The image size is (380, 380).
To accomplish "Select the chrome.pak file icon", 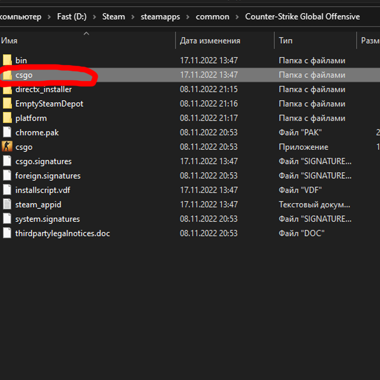I will 7,132.
